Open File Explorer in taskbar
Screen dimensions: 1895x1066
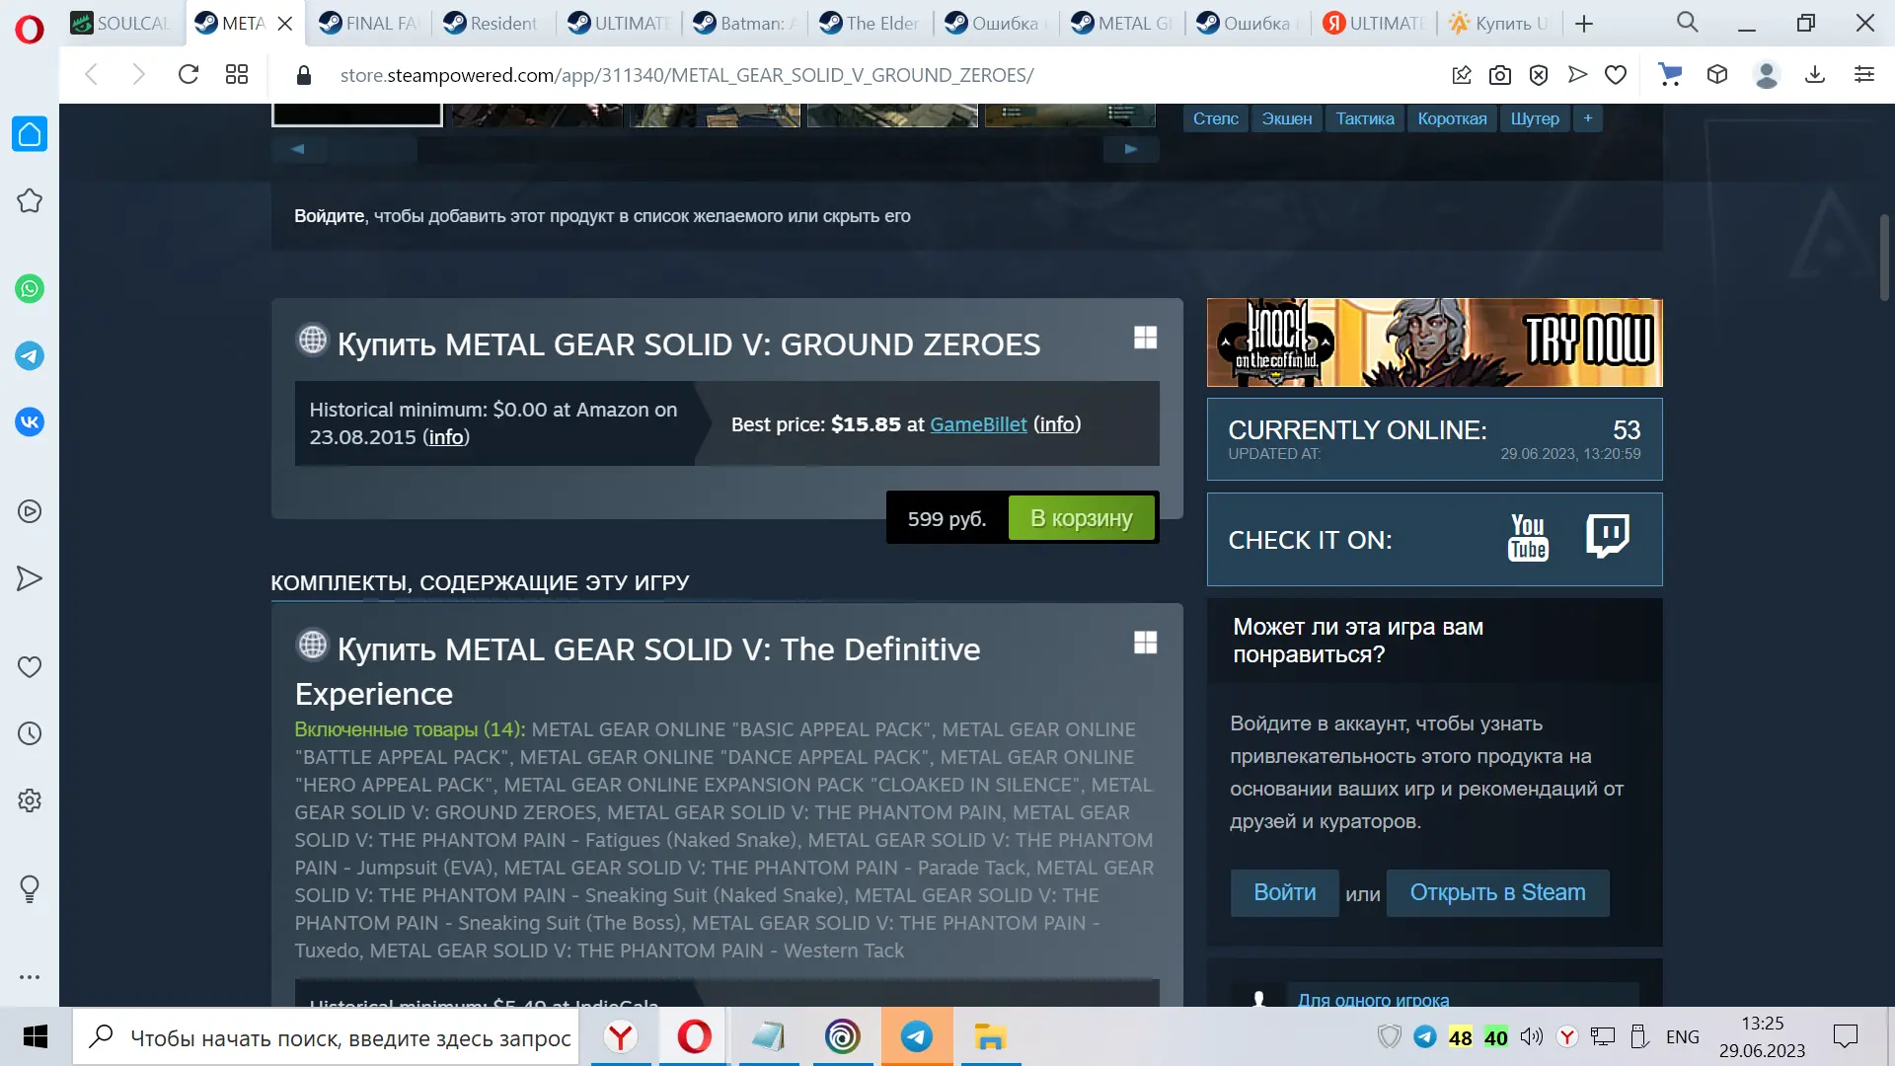990,1037
